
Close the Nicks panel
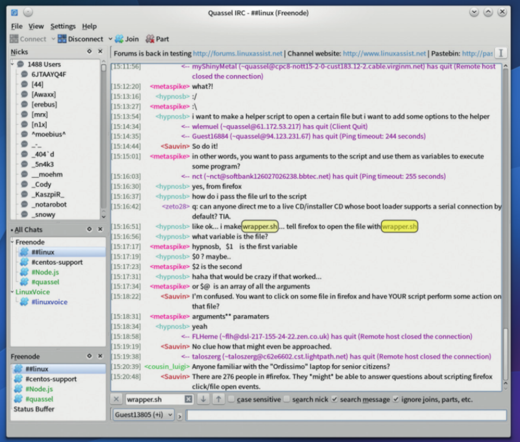tap(100, 51)
